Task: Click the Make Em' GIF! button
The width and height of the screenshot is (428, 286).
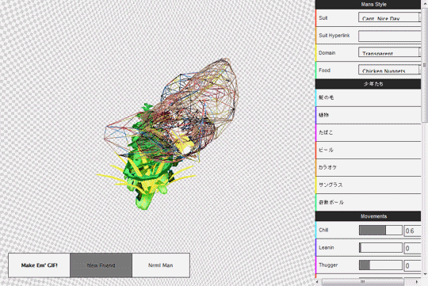Action: (40, 265)
